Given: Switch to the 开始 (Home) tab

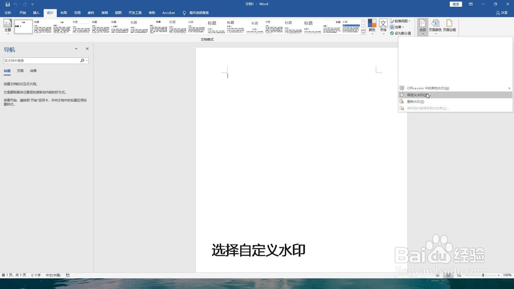Looking at the screenshot, I should tap(23, 13).
